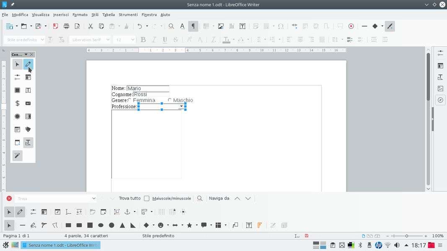Viewport: 447px width, 251px height.
Task: Toggle formatting marks pilcrow icon
Action: click(x=193, y=26)
